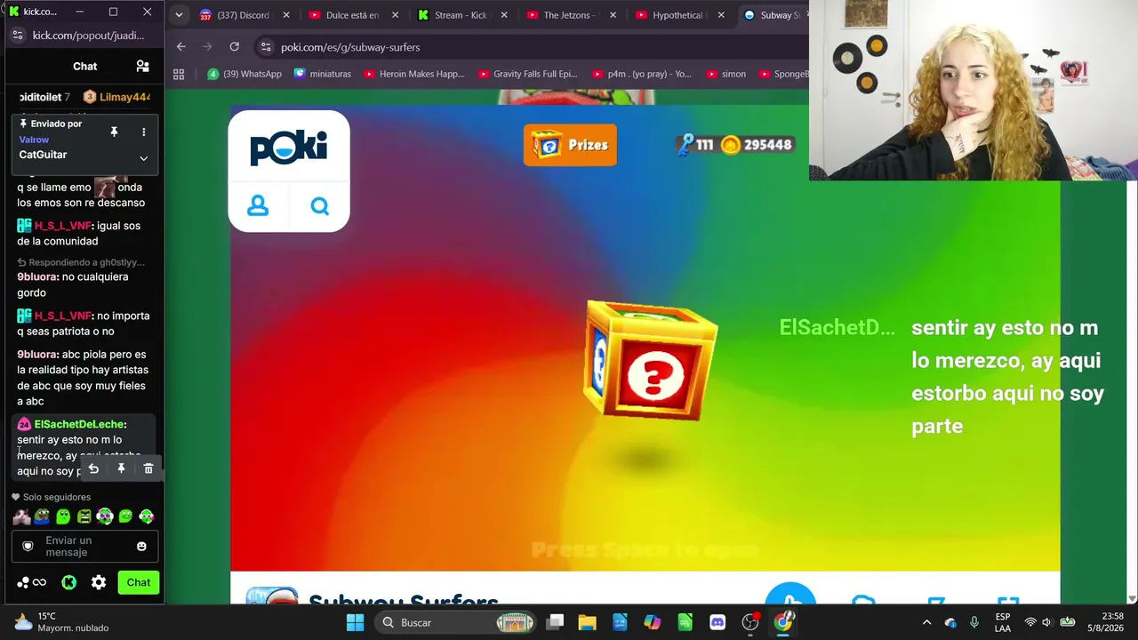Open the (39) WhatsApp bookmark
The image size is (1138, 640).
244,74
